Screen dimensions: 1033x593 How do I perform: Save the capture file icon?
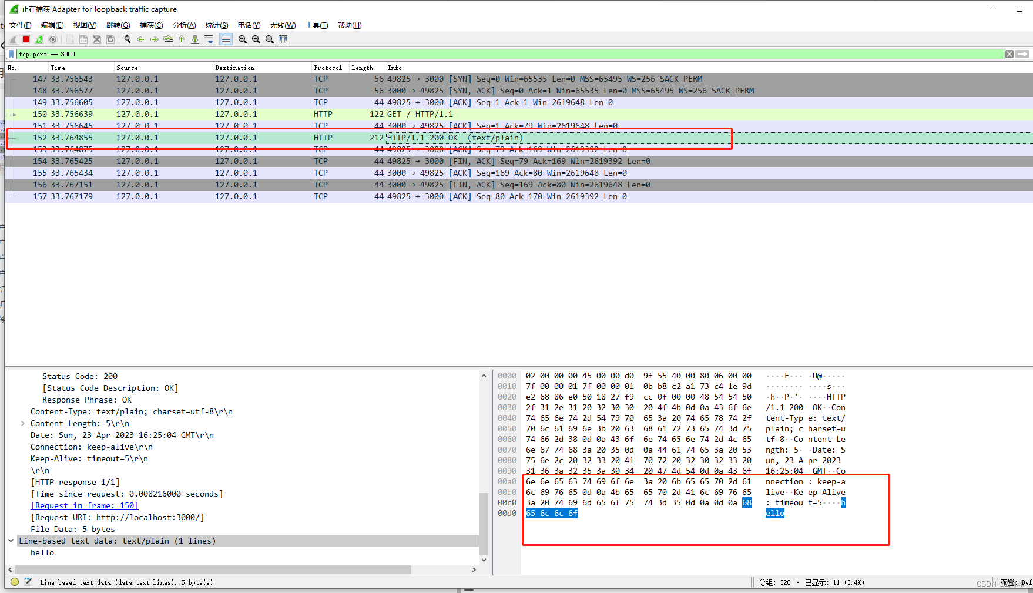click(x=83, y=39)
